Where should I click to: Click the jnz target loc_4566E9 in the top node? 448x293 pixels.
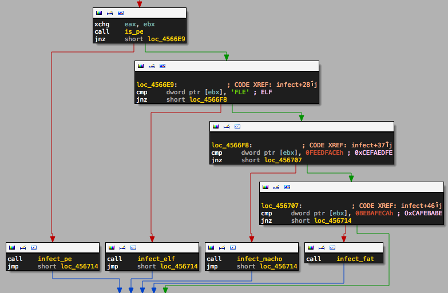pos(166,39)
